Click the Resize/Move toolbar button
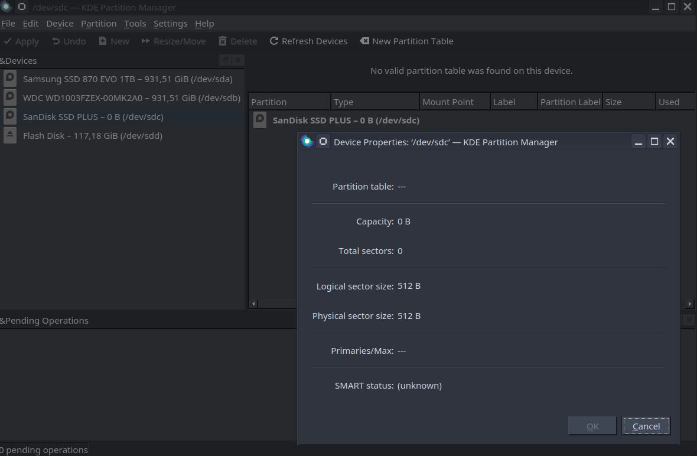Screen dimensions: 697x456 pyautogui.click(x=173, y=41)
